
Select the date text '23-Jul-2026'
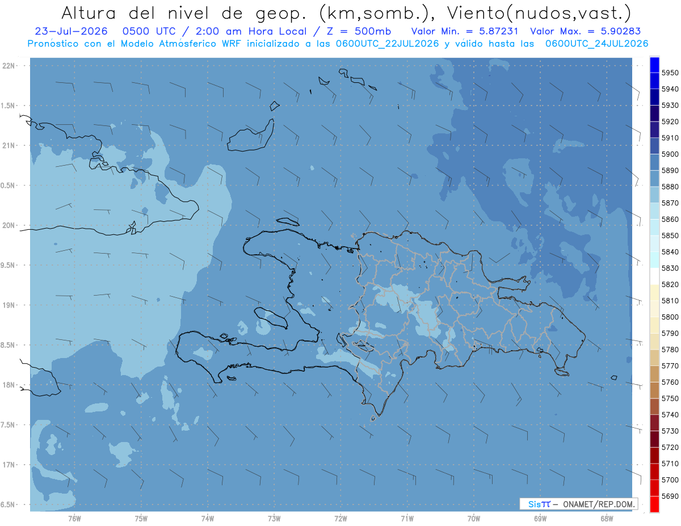[71, 31]
